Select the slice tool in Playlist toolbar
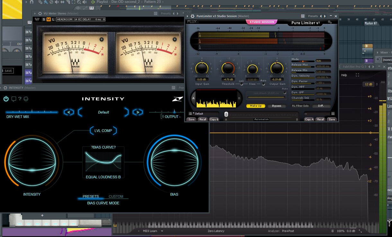392x237 pixels. [x=68, y=2]
